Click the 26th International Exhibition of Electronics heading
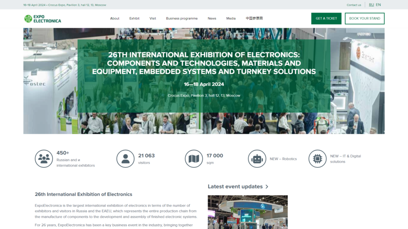 (x=84, y=194)
